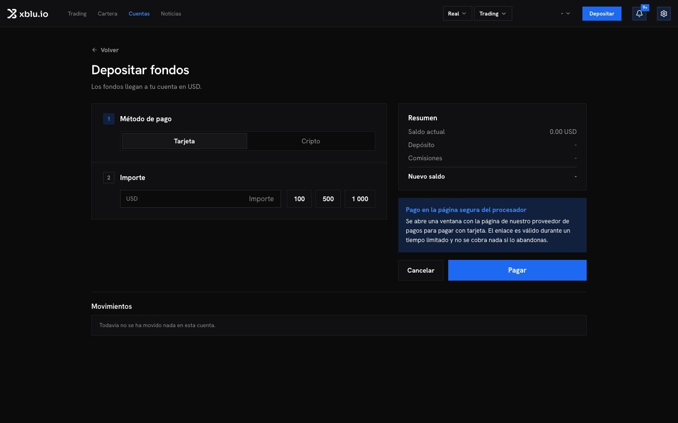Select Tarjeta payment method

pos(184,141)
